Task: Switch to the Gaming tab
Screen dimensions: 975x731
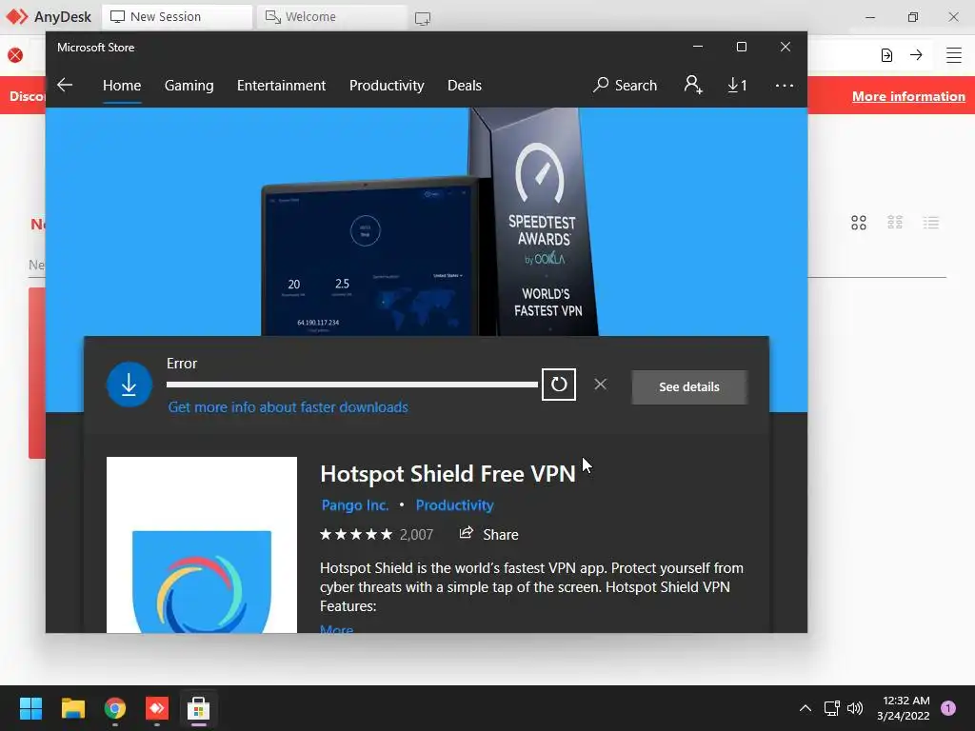Action: (x=189, y=85)
